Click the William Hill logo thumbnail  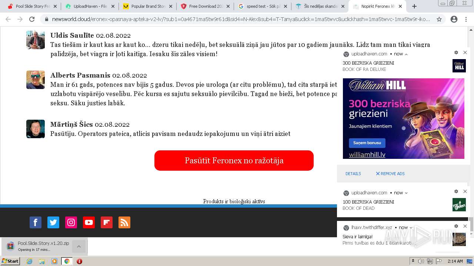[x=459, y=66]
